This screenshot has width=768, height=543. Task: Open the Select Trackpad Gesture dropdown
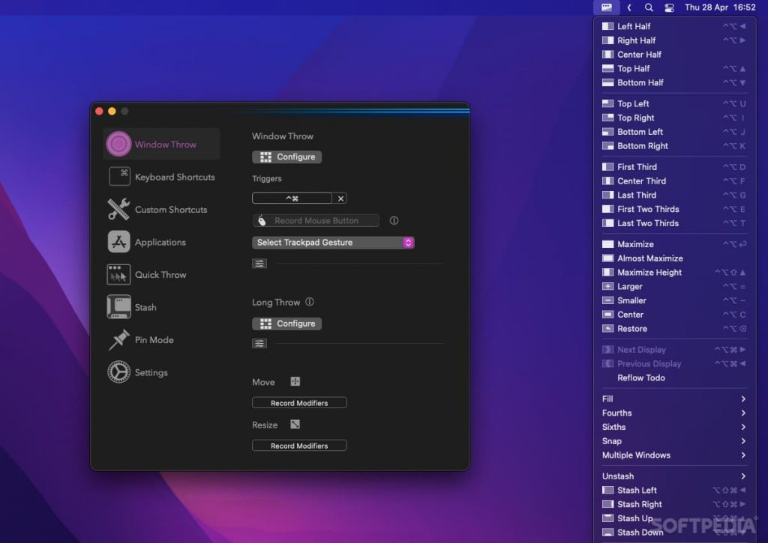(x=333, y=242)
